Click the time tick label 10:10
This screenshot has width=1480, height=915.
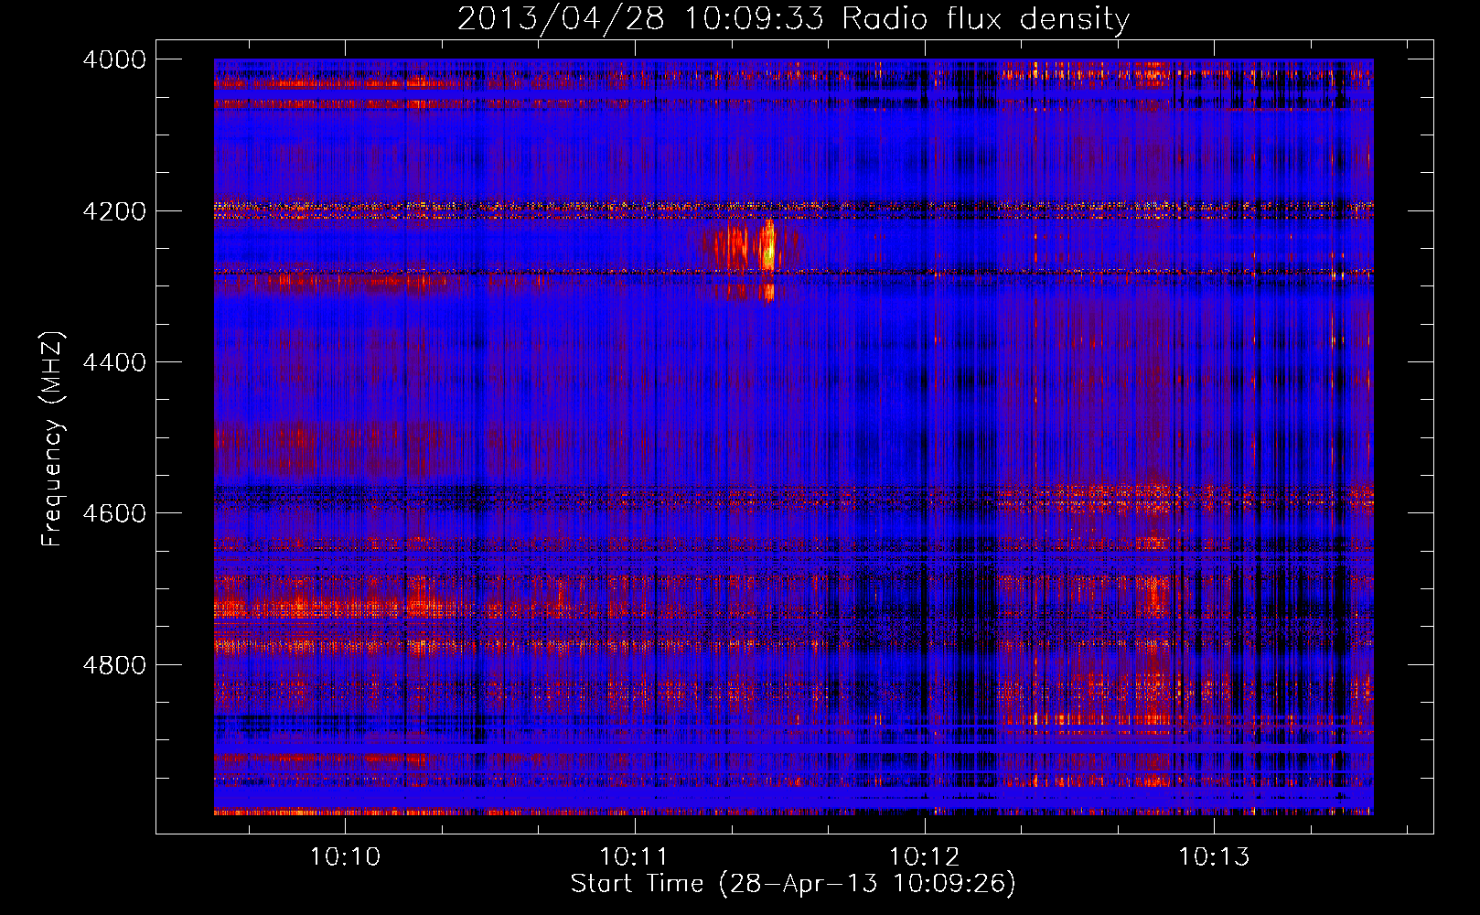(x=345, y=857)
